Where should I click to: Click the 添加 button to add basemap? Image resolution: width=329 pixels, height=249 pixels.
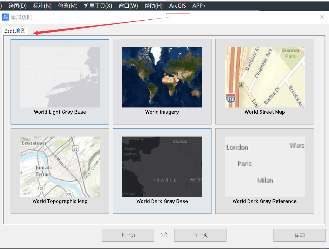click(x=299, y=235)
